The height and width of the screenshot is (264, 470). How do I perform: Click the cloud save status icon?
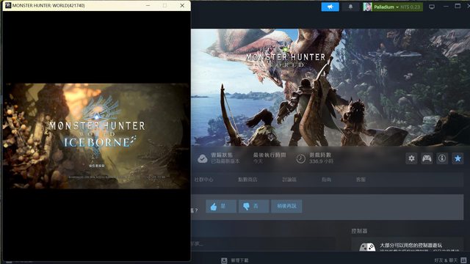203,158
